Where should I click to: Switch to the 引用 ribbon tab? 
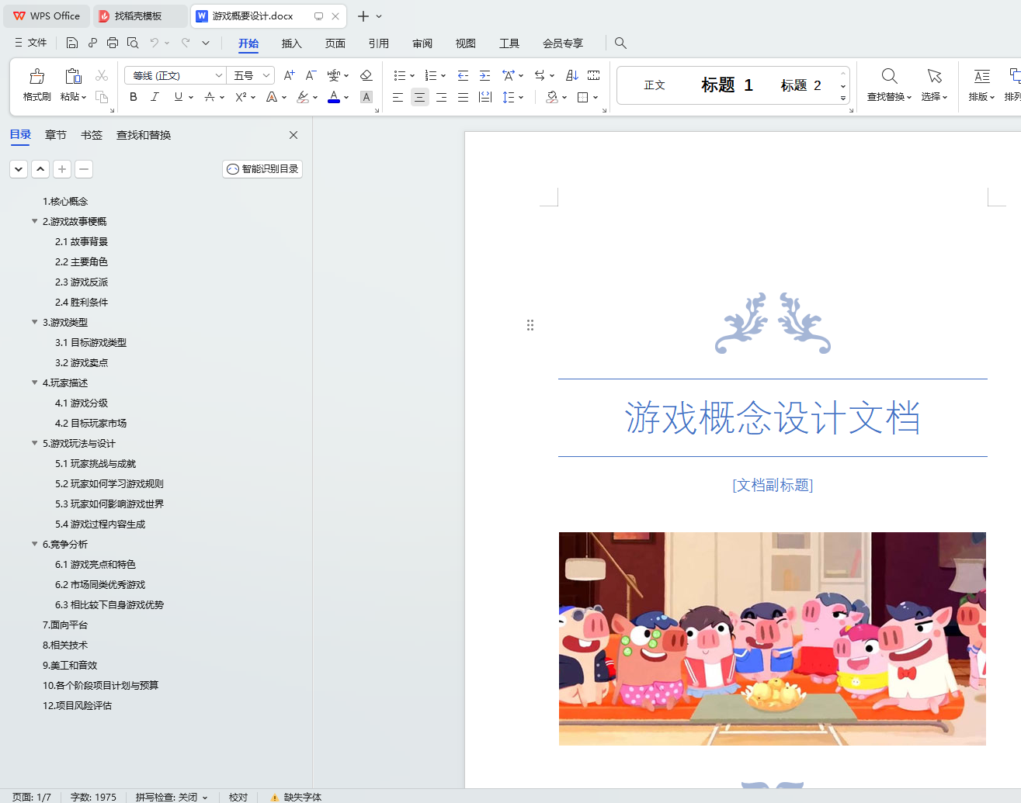coord(378,43)
